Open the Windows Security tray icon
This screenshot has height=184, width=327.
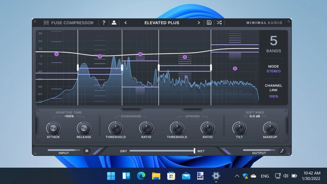pyautogui.click(x=245, y=176)
